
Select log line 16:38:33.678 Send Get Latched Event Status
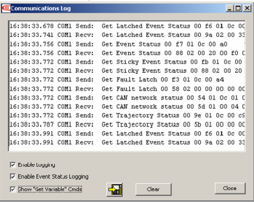(127, 26)
